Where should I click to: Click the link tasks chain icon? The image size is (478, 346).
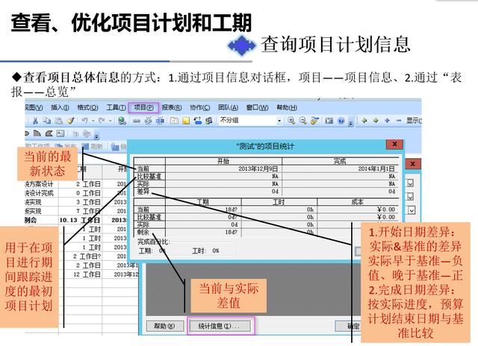[x=135, y=120]
